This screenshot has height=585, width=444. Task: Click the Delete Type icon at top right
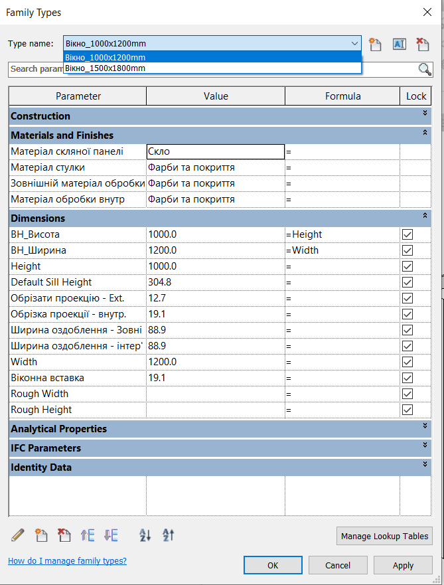coord(422,44)
